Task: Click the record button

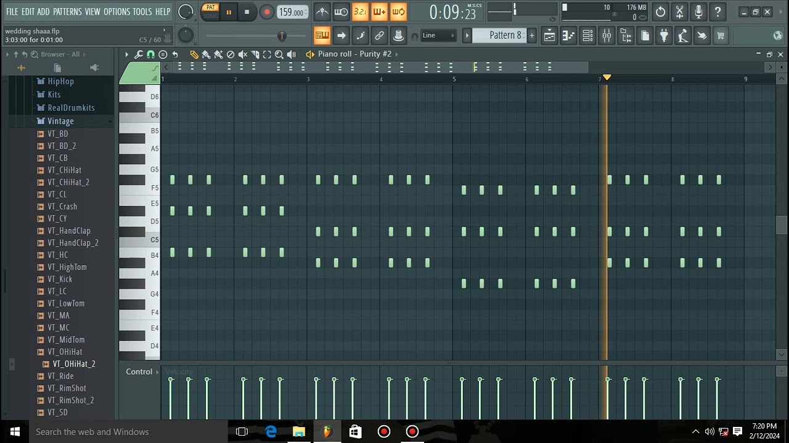Action: point(266,12)
